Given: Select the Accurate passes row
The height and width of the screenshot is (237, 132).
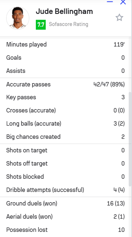Looking at the screenshot, I should point(65,85).
